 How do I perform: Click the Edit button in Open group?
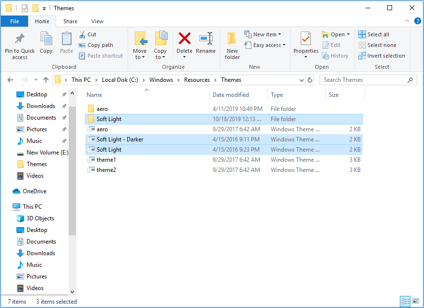pos(331,45)
